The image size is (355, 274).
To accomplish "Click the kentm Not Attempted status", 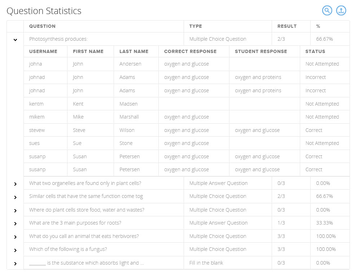I will 322,104.
